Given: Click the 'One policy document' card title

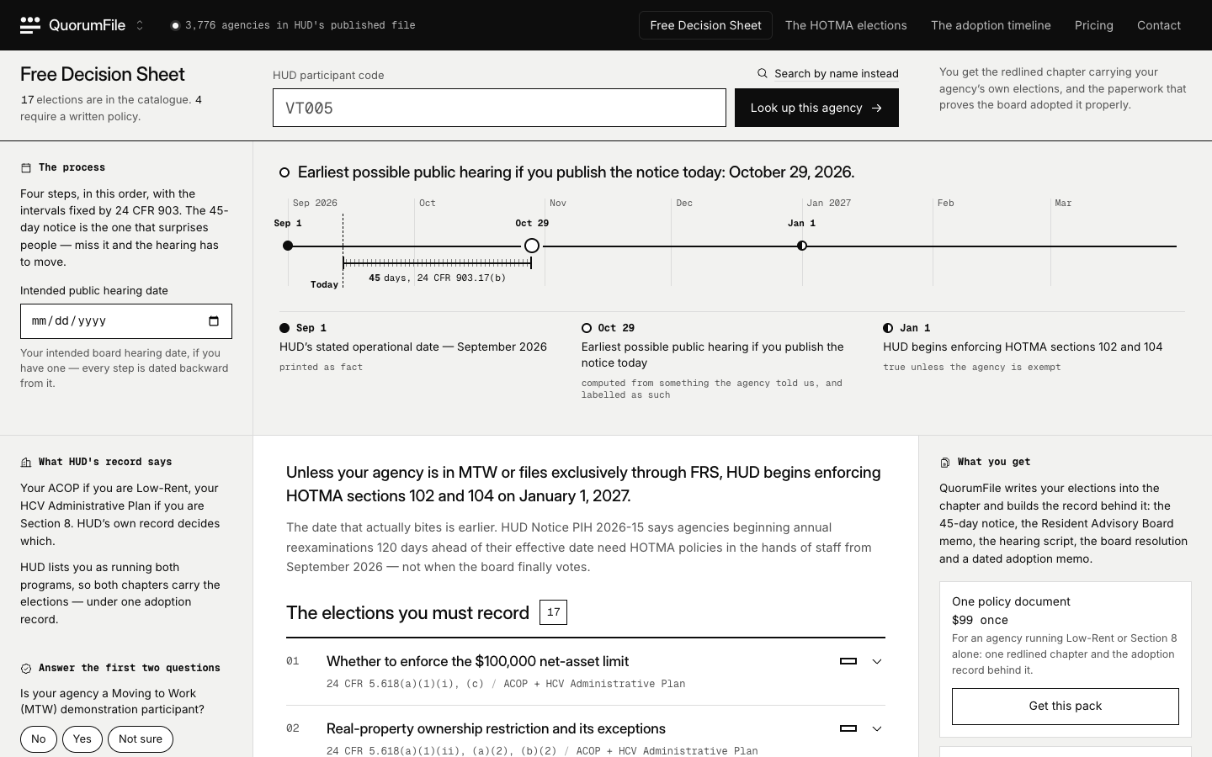Looking at the screenshot, I should [x=1011, y=601].
